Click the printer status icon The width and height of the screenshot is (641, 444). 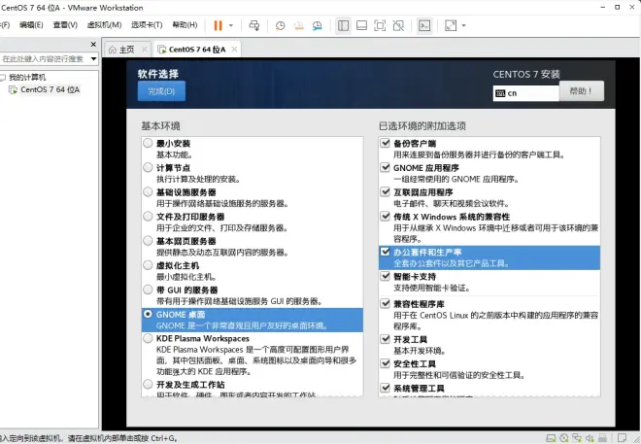(x=602, y=438)
